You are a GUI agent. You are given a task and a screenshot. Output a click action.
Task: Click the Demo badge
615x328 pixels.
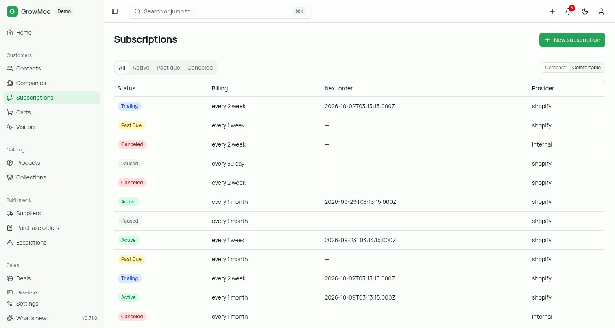tap(64, 11)
